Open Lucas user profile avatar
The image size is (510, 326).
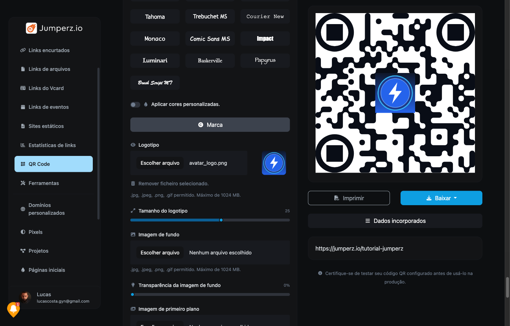point(25,297)
